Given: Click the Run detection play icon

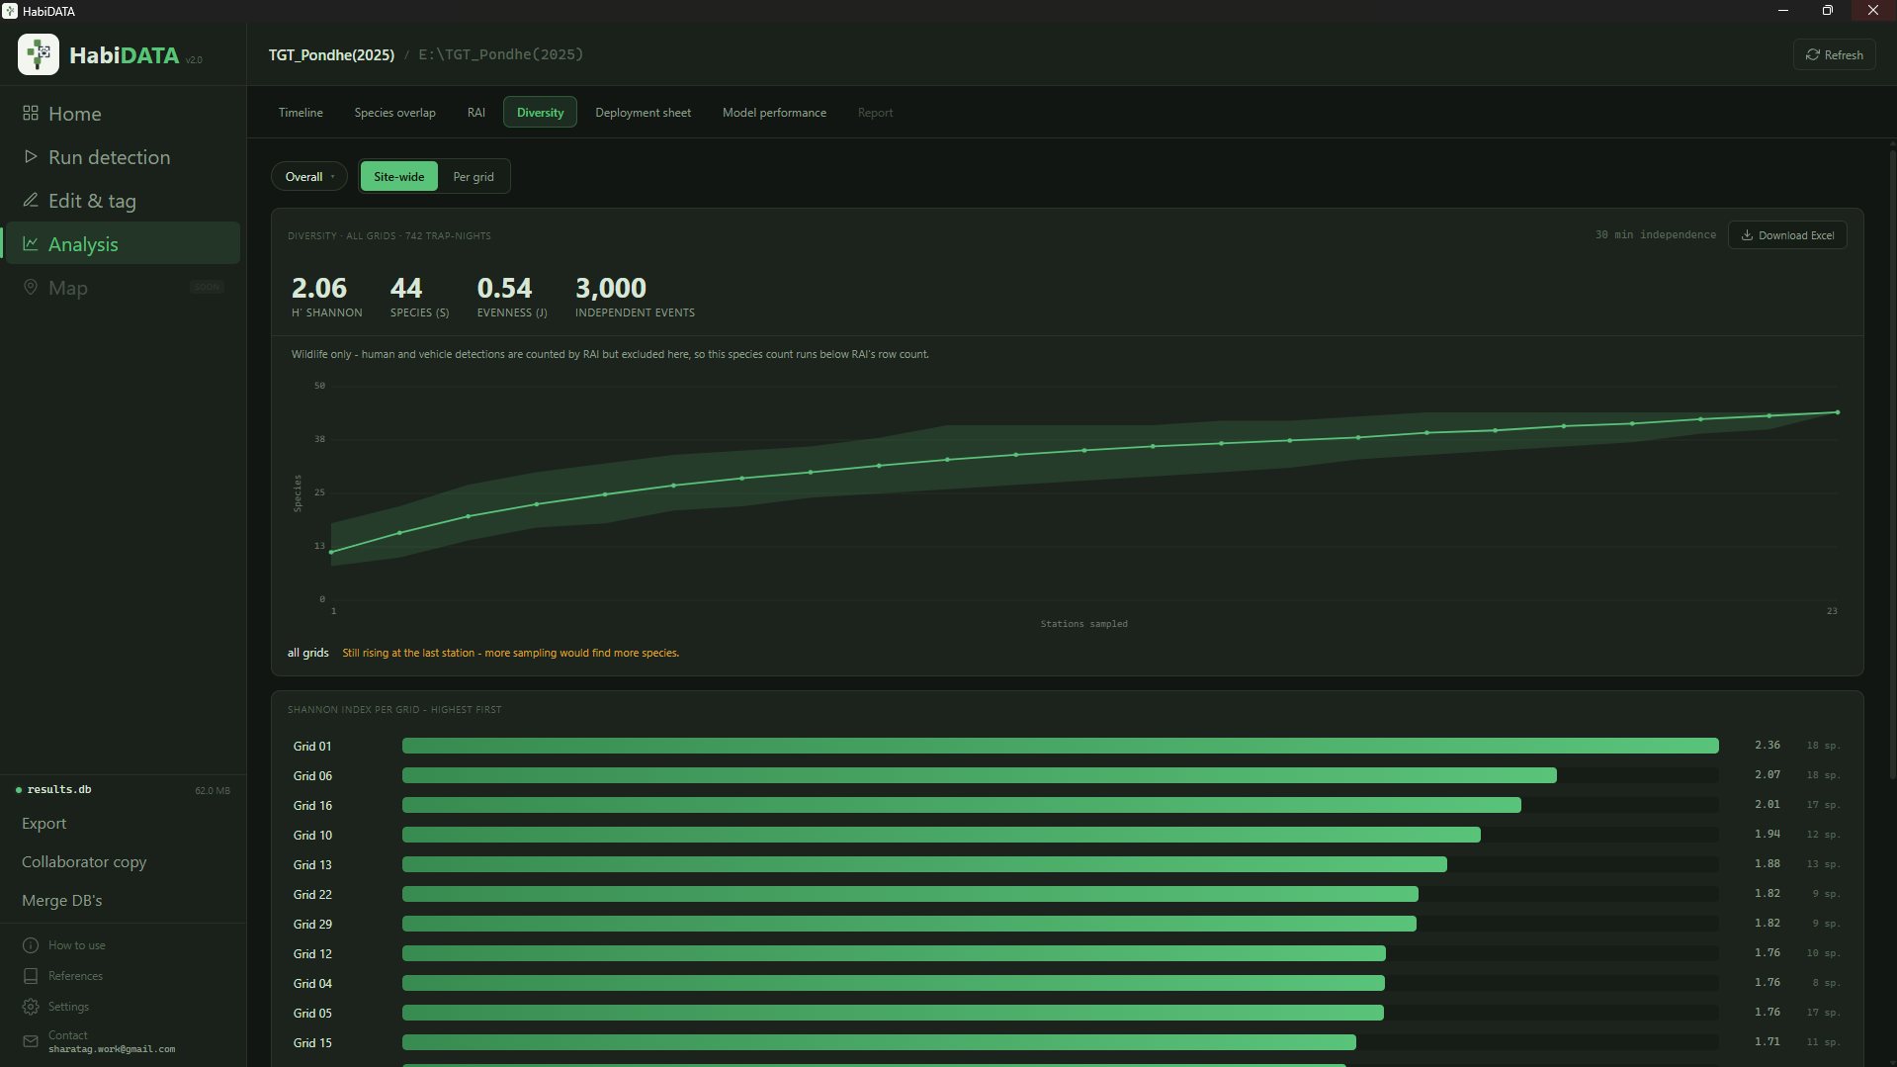Looking at the screenshot, I should pyautogui.click(x=31, y=156).
